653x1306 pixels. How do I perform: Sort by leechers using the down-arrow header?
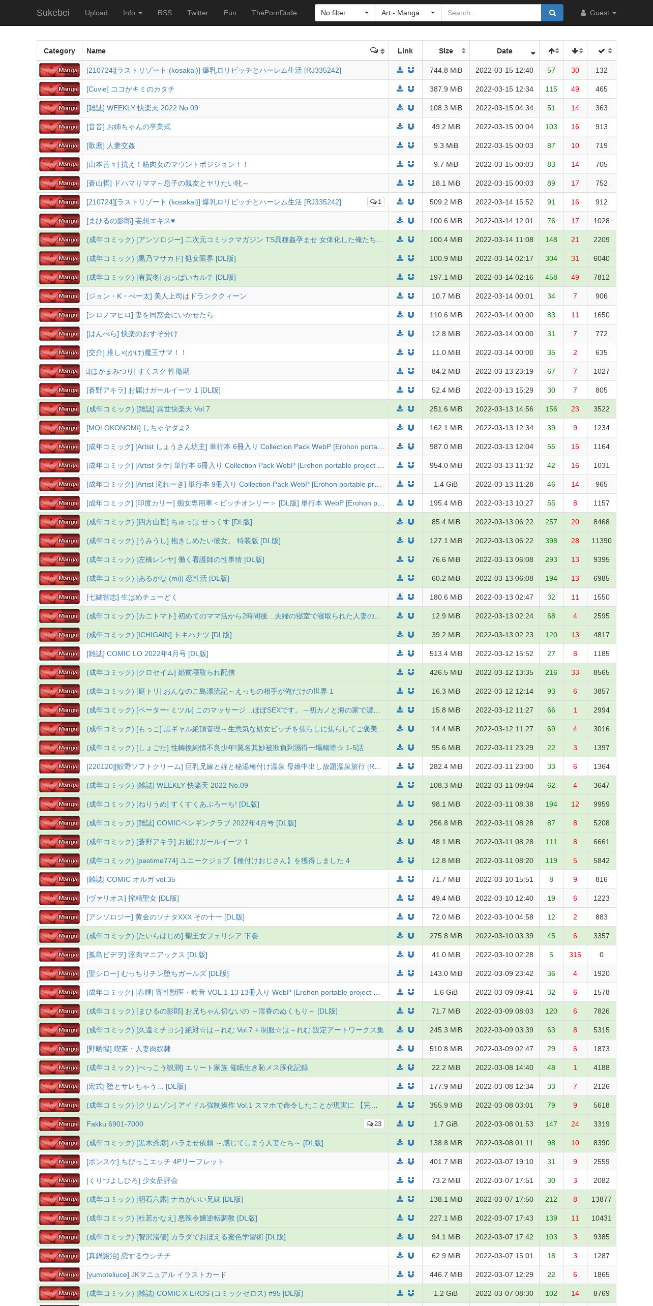[x=575, y=51]
